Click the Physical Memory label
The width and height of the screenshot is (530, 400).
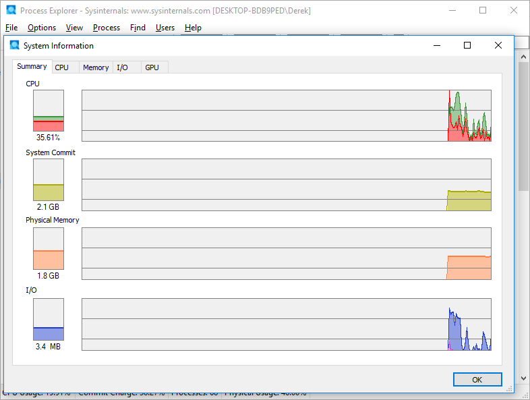tap(53, 220)
